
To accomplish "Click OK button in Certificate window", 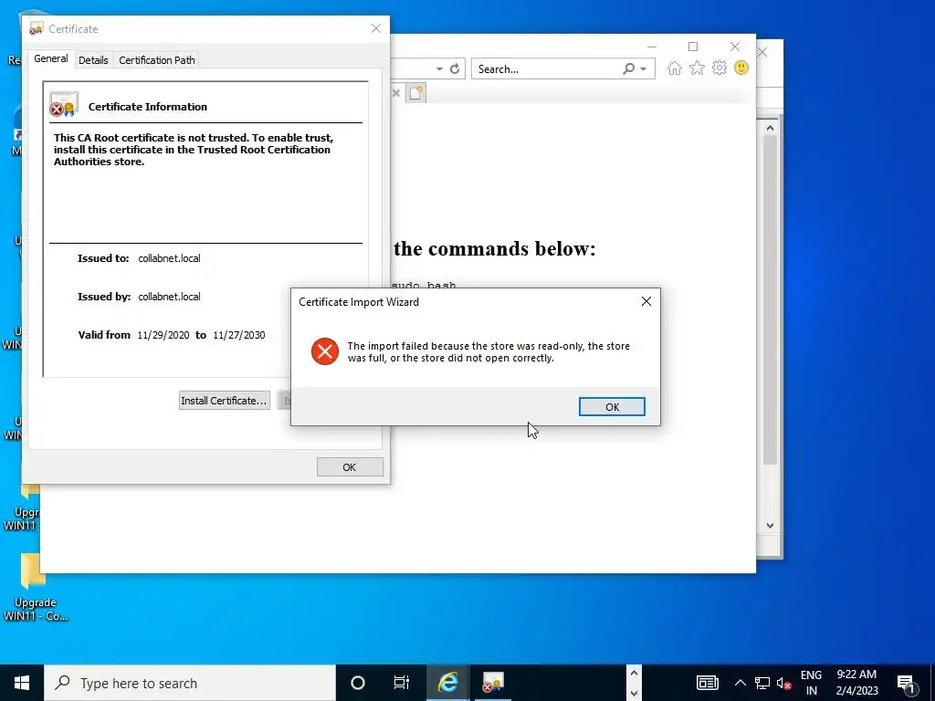I will [x=350, y=467].
